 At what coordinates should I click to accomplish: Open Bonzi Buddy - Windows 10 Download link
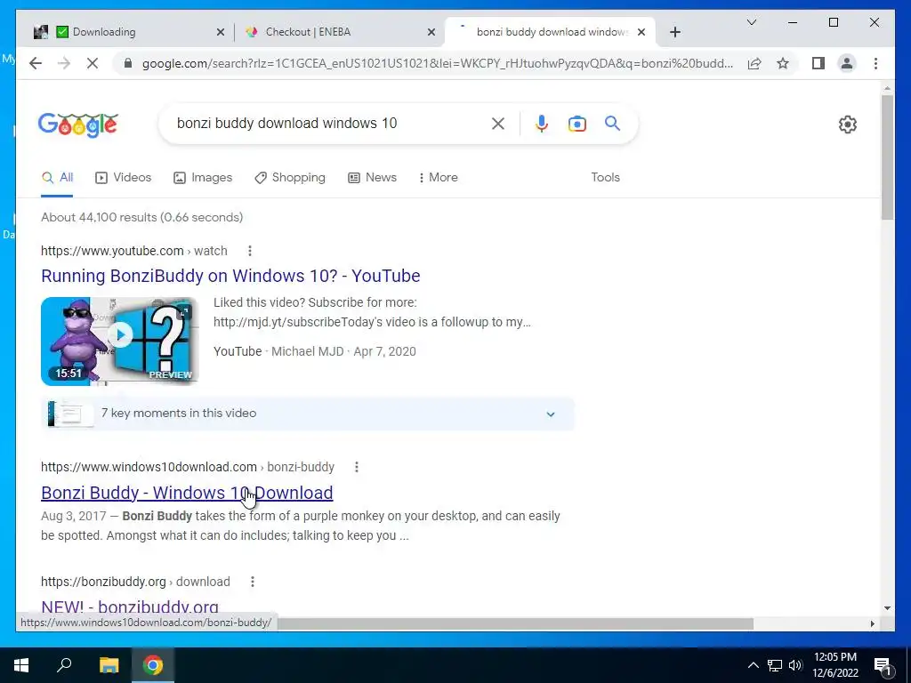187,493
